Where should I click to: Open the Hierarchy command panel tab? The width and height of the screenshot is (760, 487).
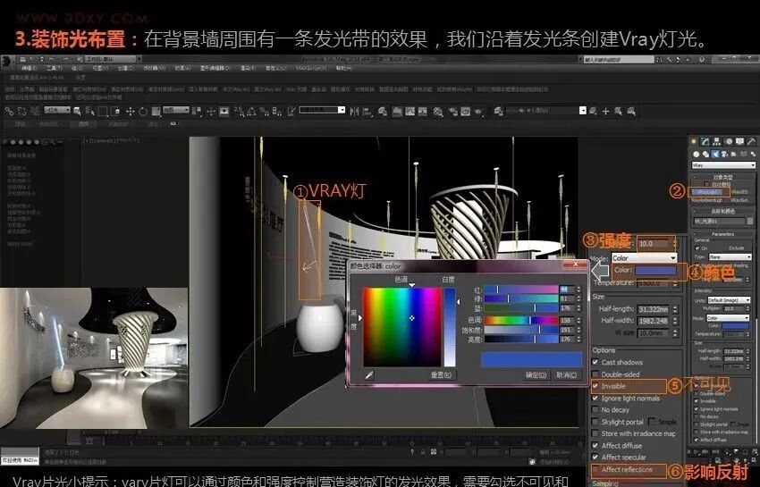pyautogui.click(x=717, y=141)
